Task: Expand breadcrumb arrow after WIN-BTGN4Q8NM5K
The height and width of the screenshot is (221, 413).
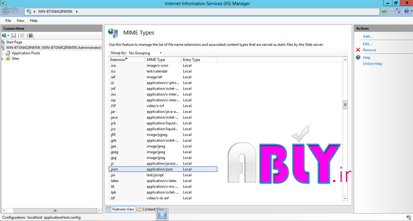Action: click(76, 11)
